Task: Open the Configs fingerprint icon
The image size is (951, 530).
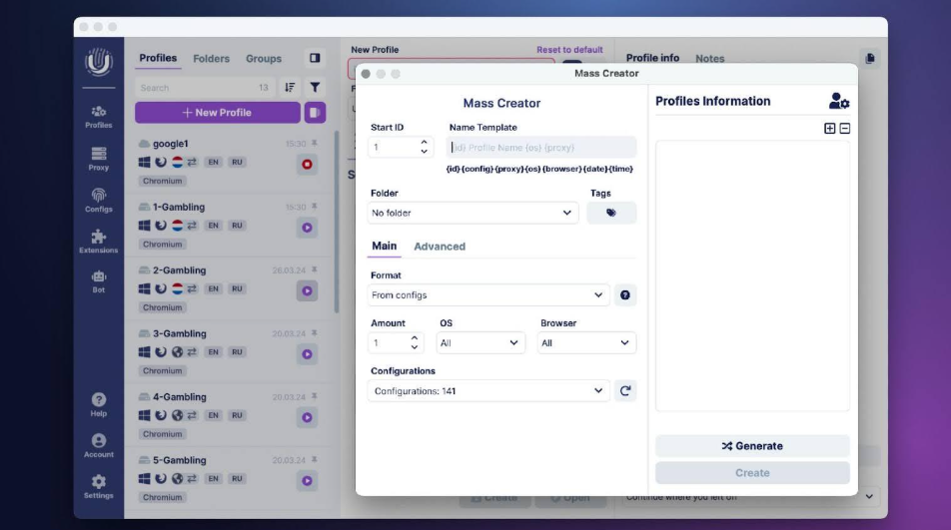Action: pos(99,200)
